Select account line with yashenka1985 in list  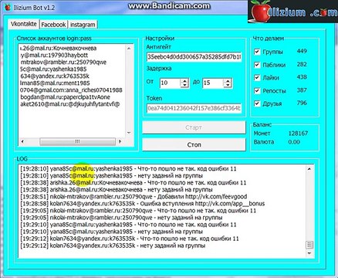pyautogui.click(x=53, y=69)
